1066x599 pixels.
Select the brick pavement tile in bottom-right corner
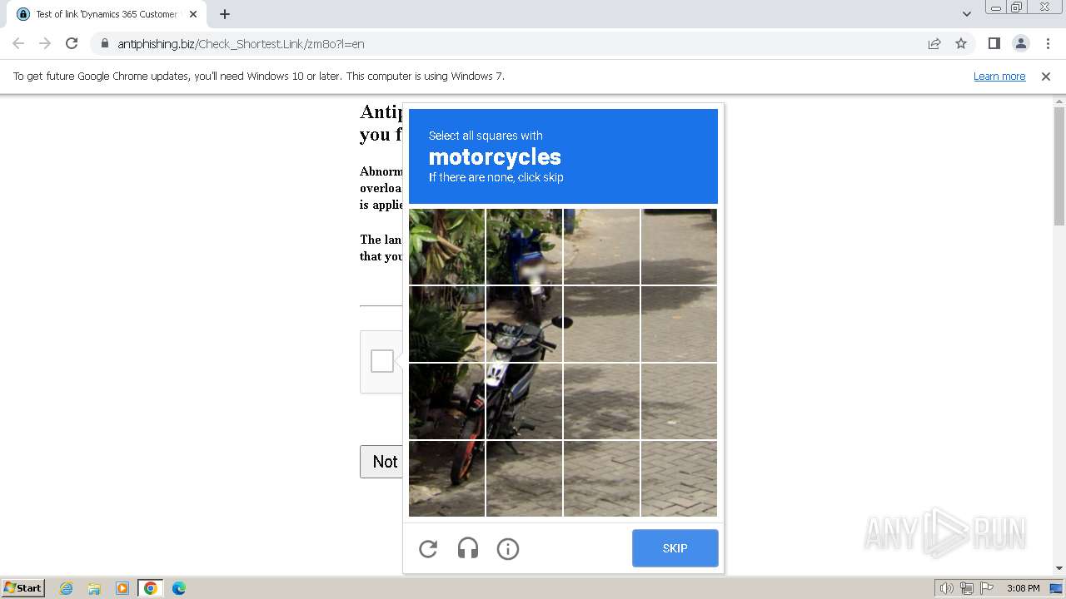click(x=679, y=478)
